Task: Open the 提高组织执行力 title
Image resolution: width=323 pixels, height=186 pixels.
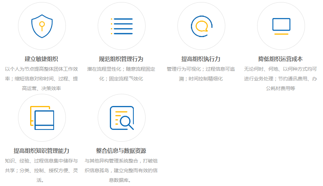Action: 201,59
